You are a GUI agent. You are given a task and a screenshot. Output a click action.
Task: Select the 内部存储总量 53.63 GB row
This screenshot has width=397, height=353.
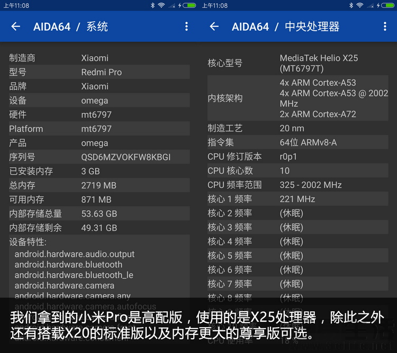(x=100, y=214)
